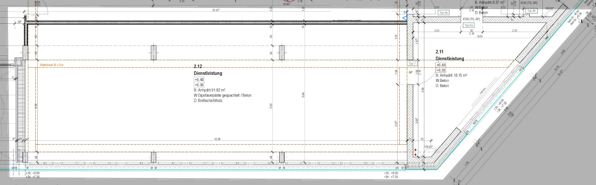The image size is (596, 185).
Task: Select the room title 2.11 Dienstleistung
Action: (x=450, y=55)
